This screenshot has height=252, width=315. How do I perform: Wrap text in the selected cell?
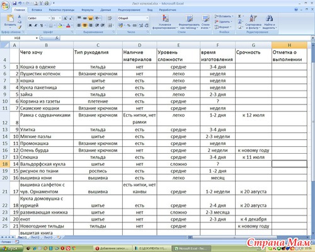(x=110, y=18)
